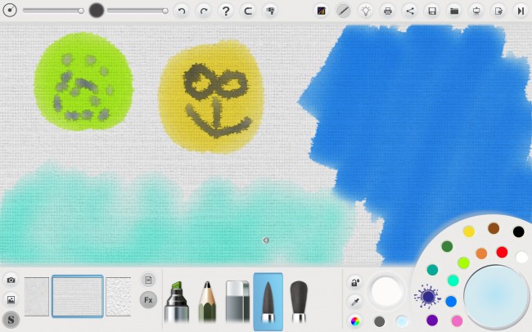Pick the pale blue swatch beside gray
Viewport: 532px width, 332px height.
[x=402, y=321]
